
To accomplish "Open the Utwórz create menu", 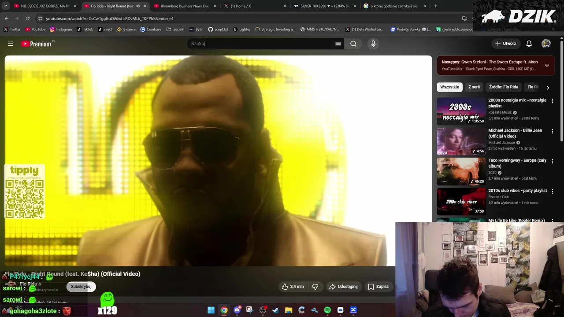I will click(x=505, y=44).
